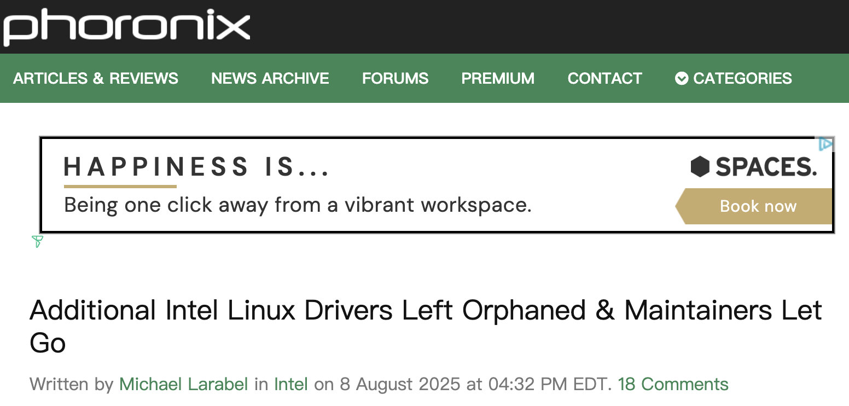Click the small green Freestar icon
Viewport: 849px width, 406px height.
click(x=37, y=241)
